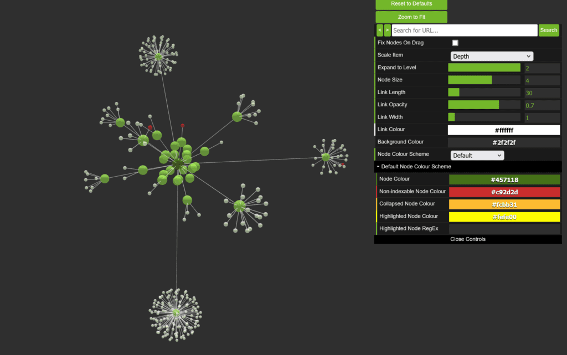The width and height of the screenshot is (567, 355).
Task: Select the hub node of the bottom cluster
Action: click(x=176, y=312)
